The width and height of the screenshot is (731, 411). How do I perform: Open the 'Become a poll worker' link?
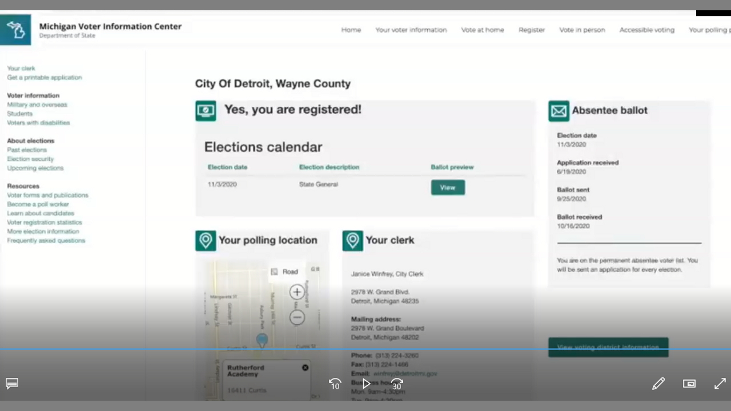click(38, 204)
